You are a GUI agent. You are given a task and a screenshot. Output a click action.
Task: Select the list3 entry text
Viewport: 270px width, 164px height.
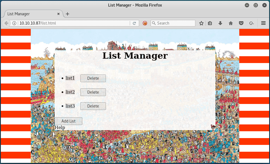point(70,106)
